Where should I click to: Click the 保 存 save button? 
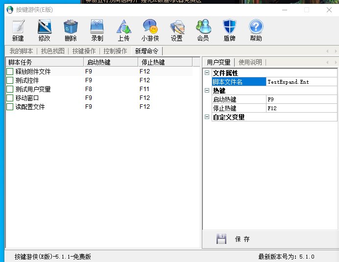[x=242, y=239]
